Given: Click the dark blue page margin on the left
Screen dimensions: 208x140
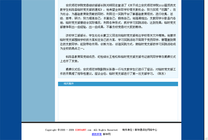Looking at the screenshot, I should pos(11,70).
